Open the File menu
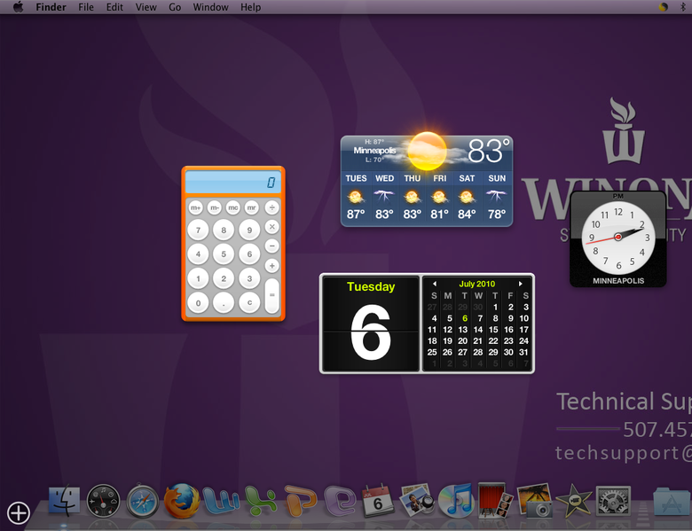 86,7
